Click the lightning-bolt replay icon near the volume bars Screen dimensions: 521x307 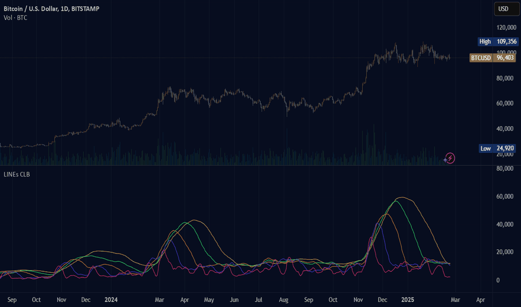[x=450, y=159]
